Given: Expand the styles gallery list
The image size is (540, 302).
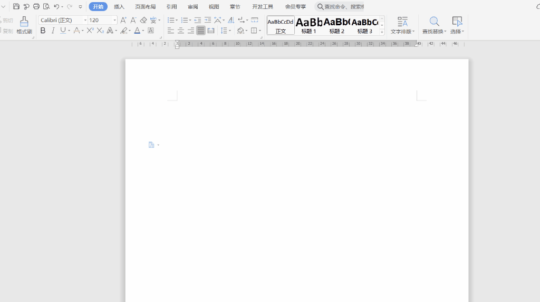Looking at the screenshot, I should click(382, 32).
